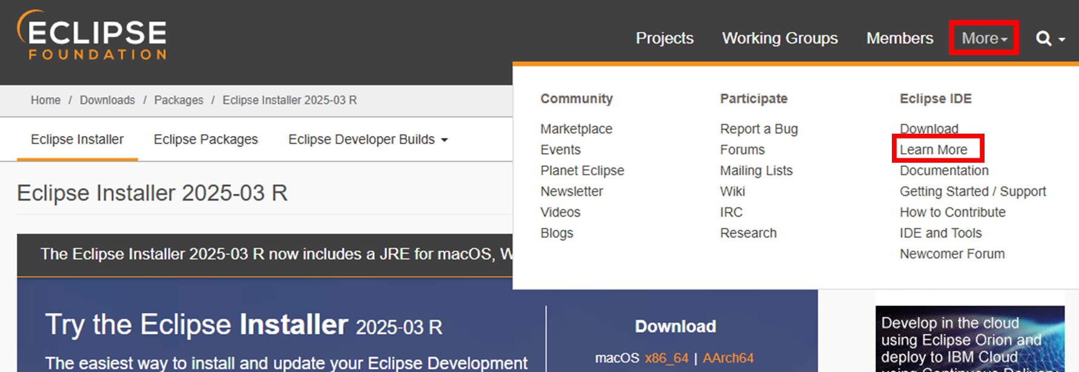This screenshot has height=372, width=1079.
Task: Open the IDE and Tools link
Action: (x=941, y=233)
